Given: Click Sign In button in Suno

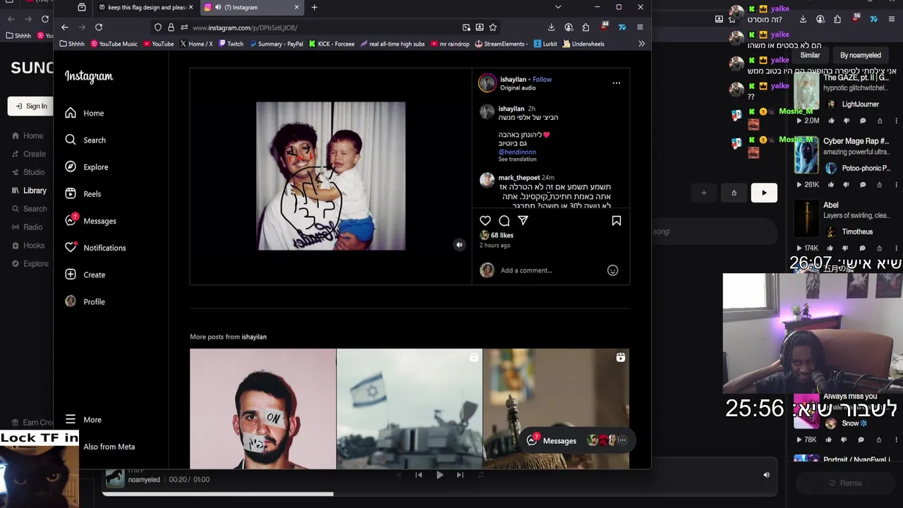Looking at the screenshot, I should click(x=31, y=107).
